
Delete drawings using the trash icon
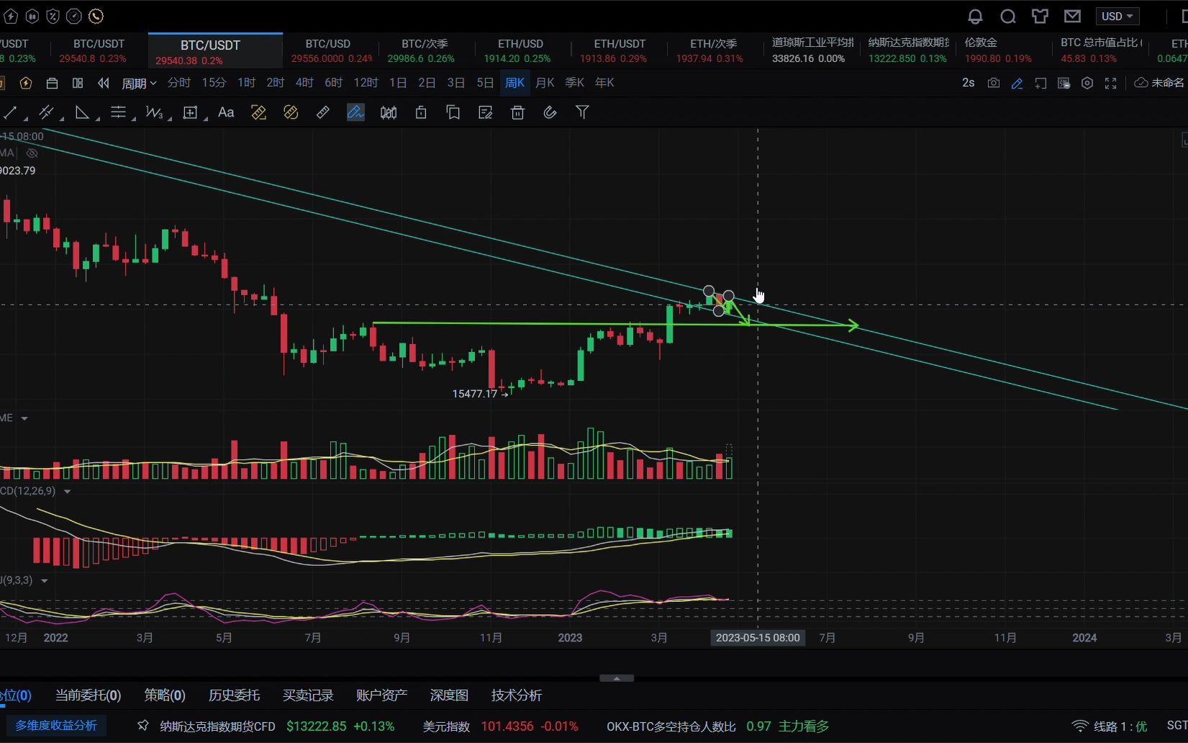(517, 112)
